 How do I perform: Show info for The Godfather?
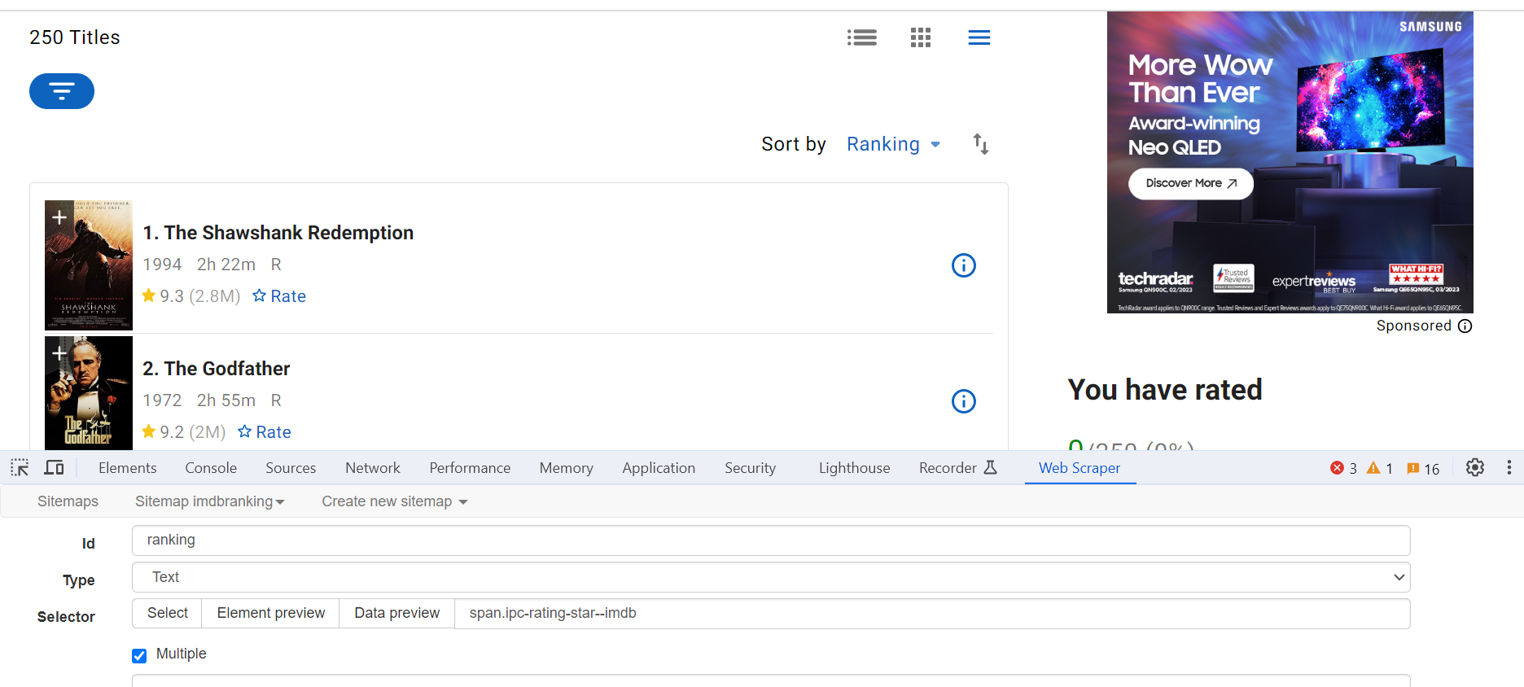point(963,401)
